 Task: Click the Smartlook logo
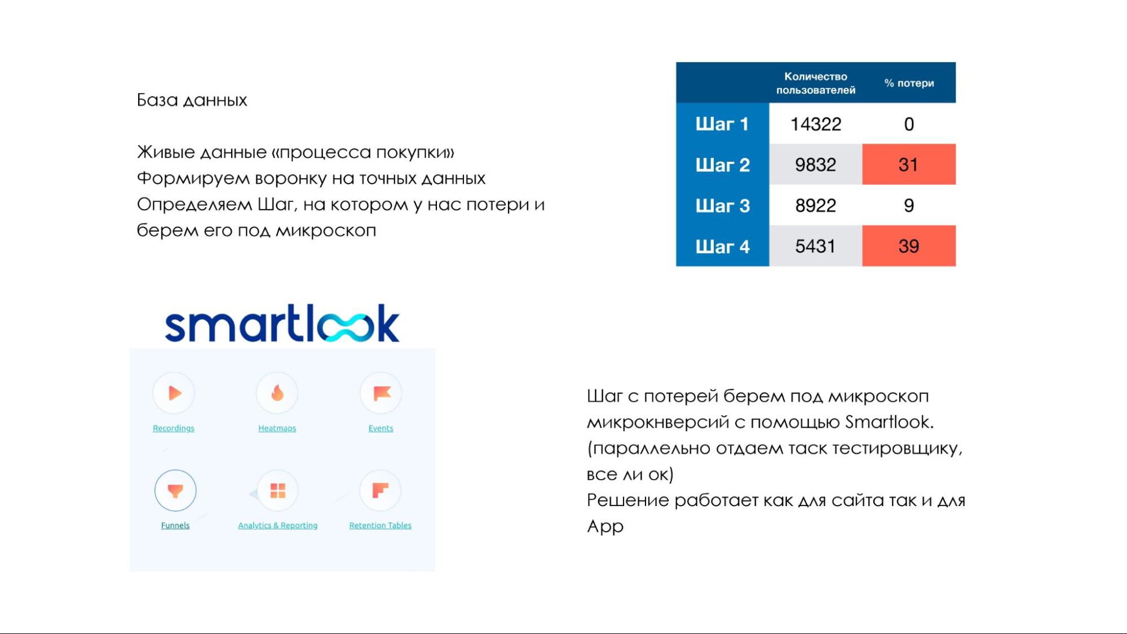(282, 323)
